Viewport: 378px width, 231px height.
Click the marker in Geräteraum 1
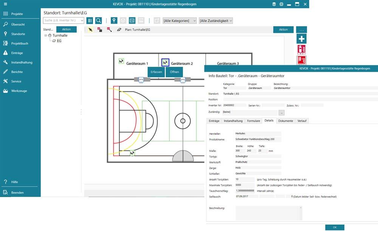[121, 61]
